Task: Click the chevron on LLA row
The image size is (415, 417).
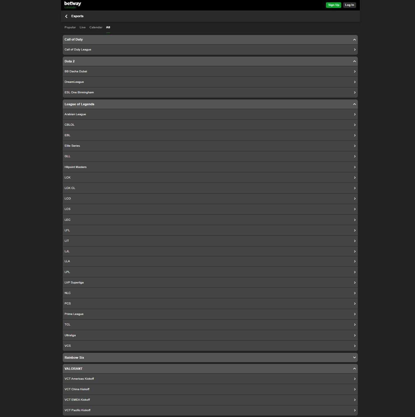Action: (x=355, y=261)
